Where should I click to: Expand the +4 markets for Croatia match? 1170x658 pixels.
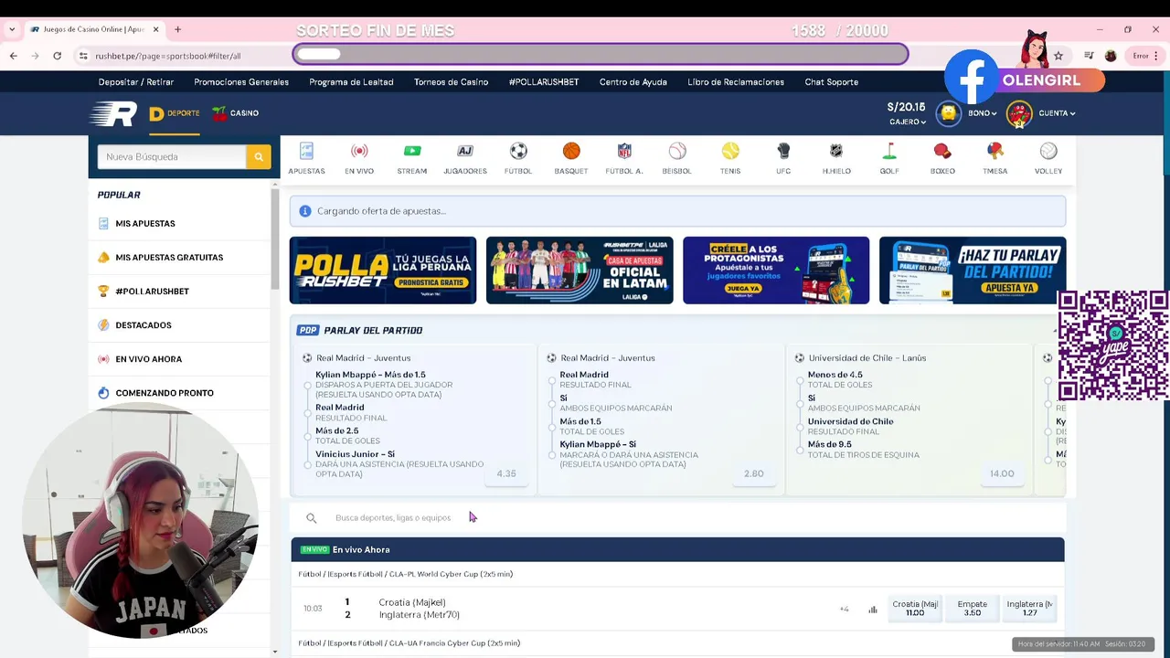pos(844,610)
